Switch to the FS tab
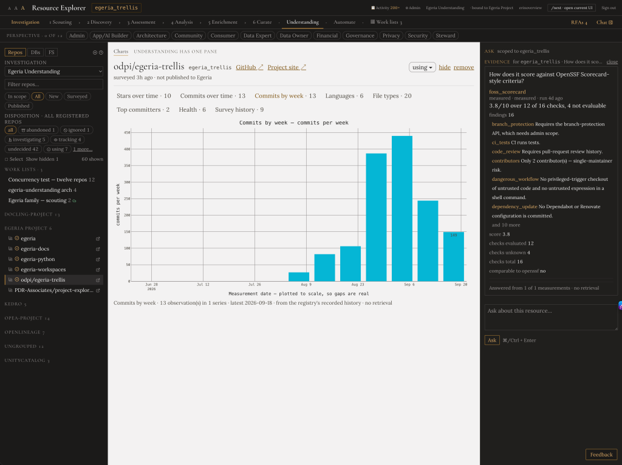The height and width of the screenshot is (465, 622). tap(51, 52)
